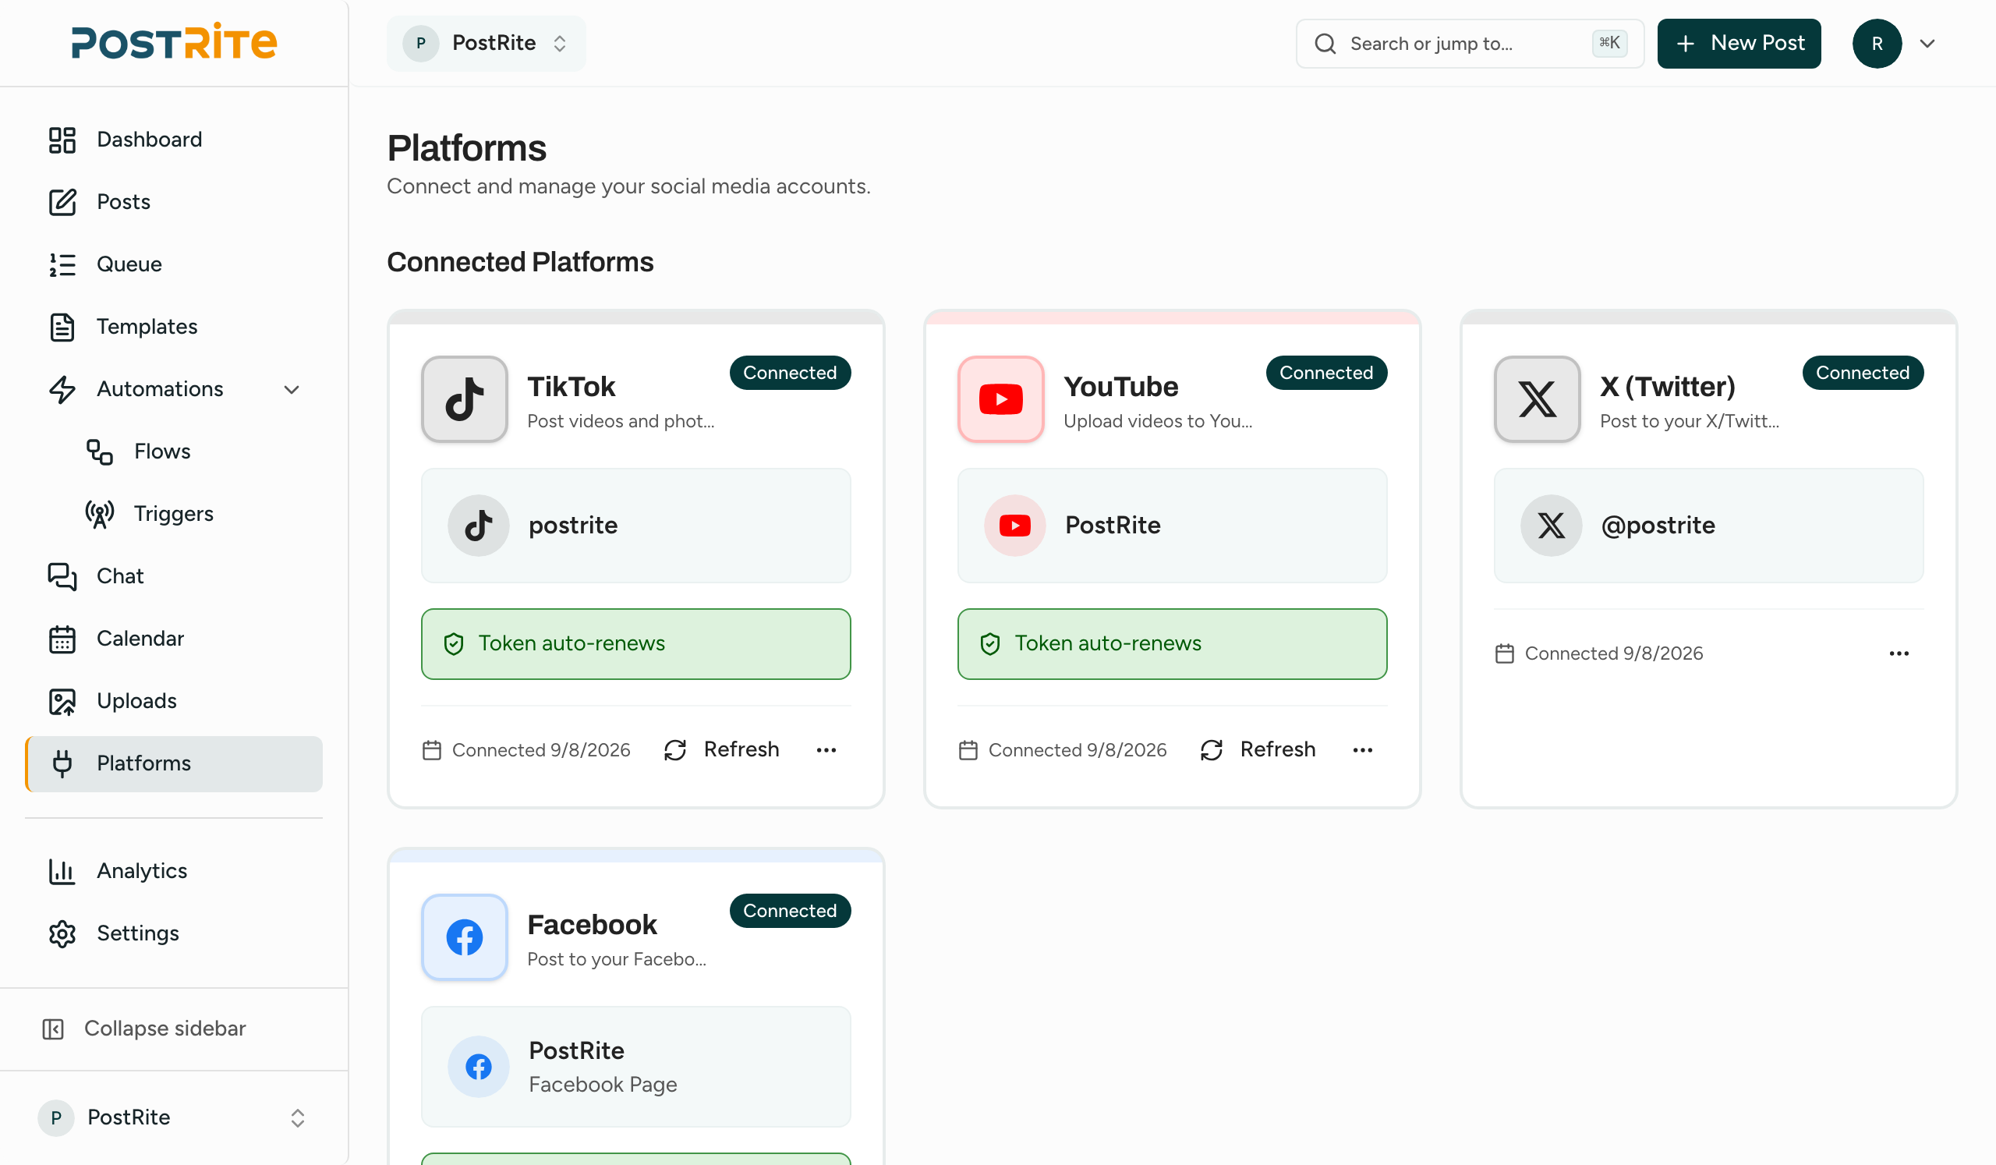
Task: Open the TikTok card more options menu
Action: click(826, 749)
